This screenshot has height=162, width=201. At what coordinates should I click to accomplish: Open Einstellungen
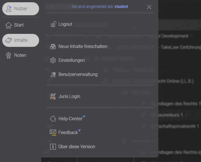pyautogui.click(x=71, y=60)
